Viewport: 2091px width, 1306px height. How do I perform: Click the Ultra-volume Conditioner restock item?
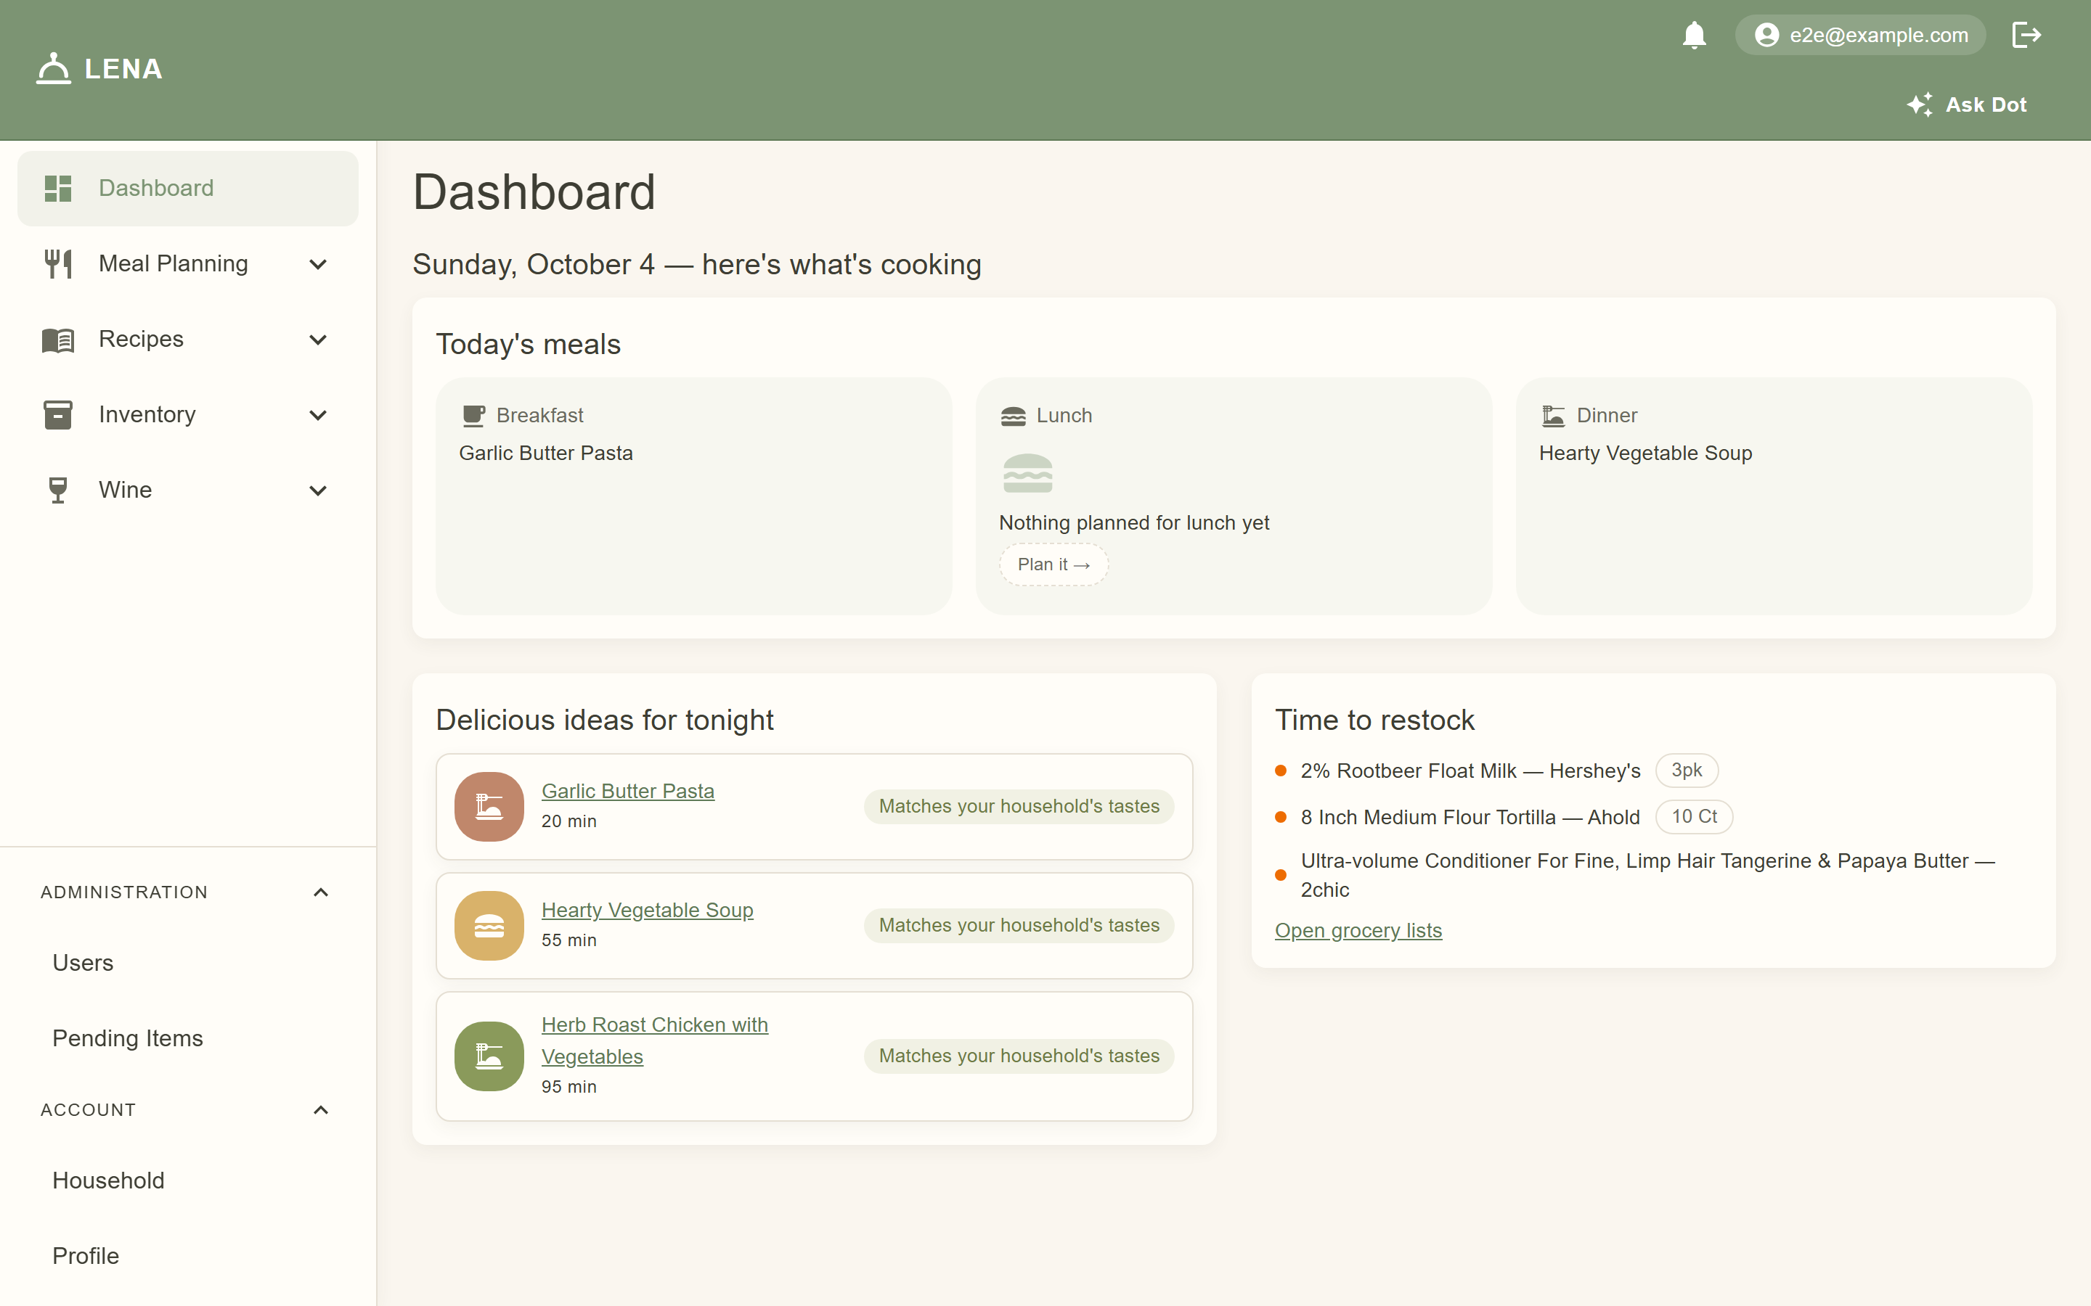[x=1647, y=875]
